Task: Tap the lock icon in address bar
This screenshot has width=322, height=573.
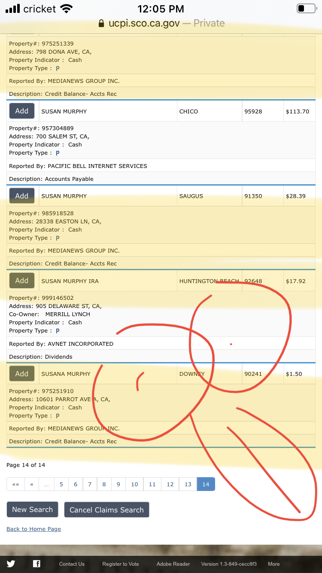Action: click(101, 23)
